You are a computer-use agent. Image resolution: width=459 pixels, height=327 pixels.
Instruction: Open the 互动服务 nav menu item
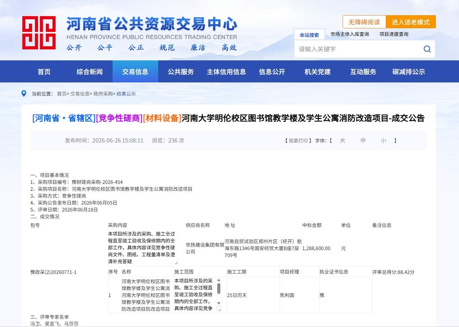coord(363,72)
